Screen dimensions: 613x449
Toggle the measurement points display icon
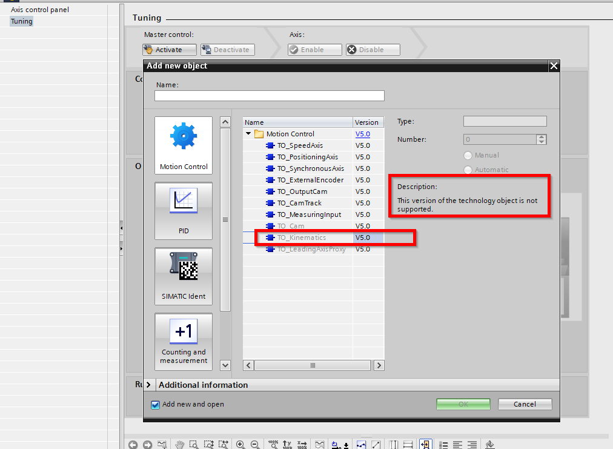click(361, 444)
